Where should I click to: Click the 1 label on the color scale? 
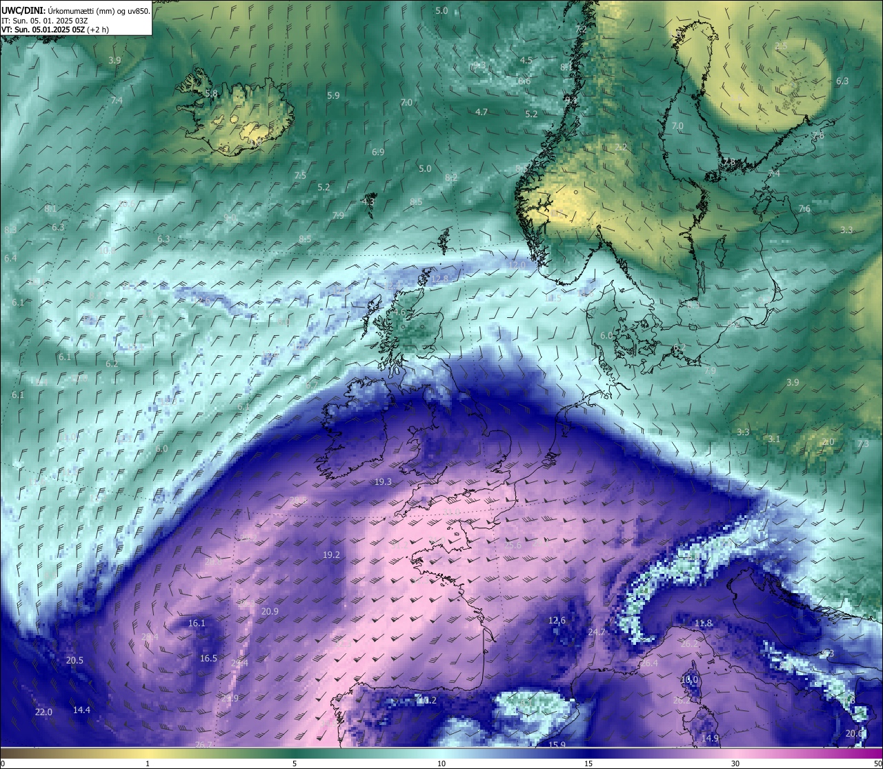148,763
